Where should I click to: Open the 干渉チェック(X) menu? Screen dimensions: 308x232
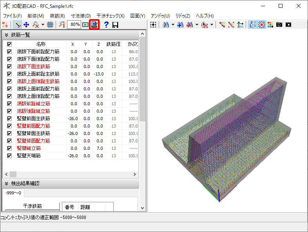111,16
